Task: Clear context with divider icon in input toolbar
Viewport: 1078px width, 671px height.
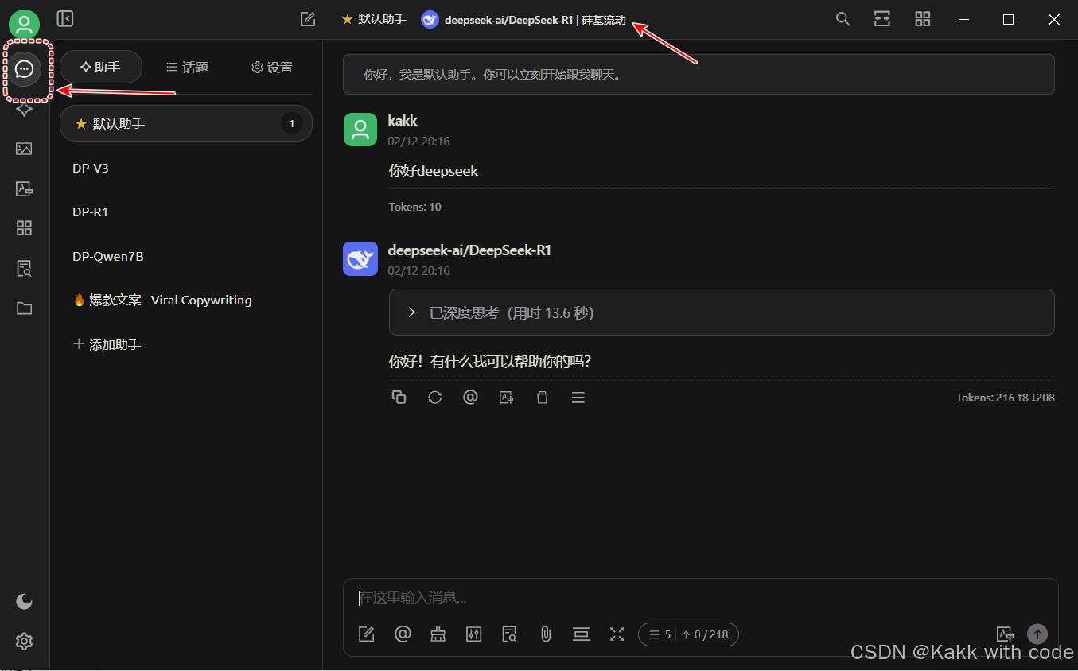Action: pos(582,634)
